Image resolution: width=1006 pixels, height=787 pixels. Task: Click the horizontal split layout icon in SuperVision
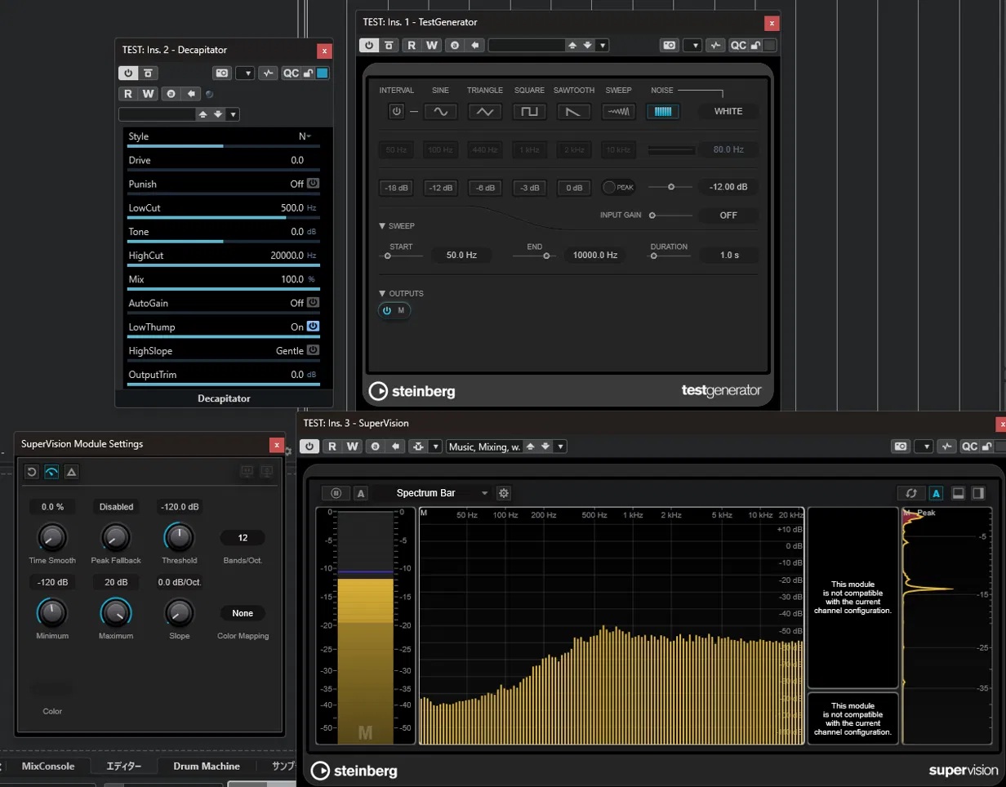click(959, 493)
